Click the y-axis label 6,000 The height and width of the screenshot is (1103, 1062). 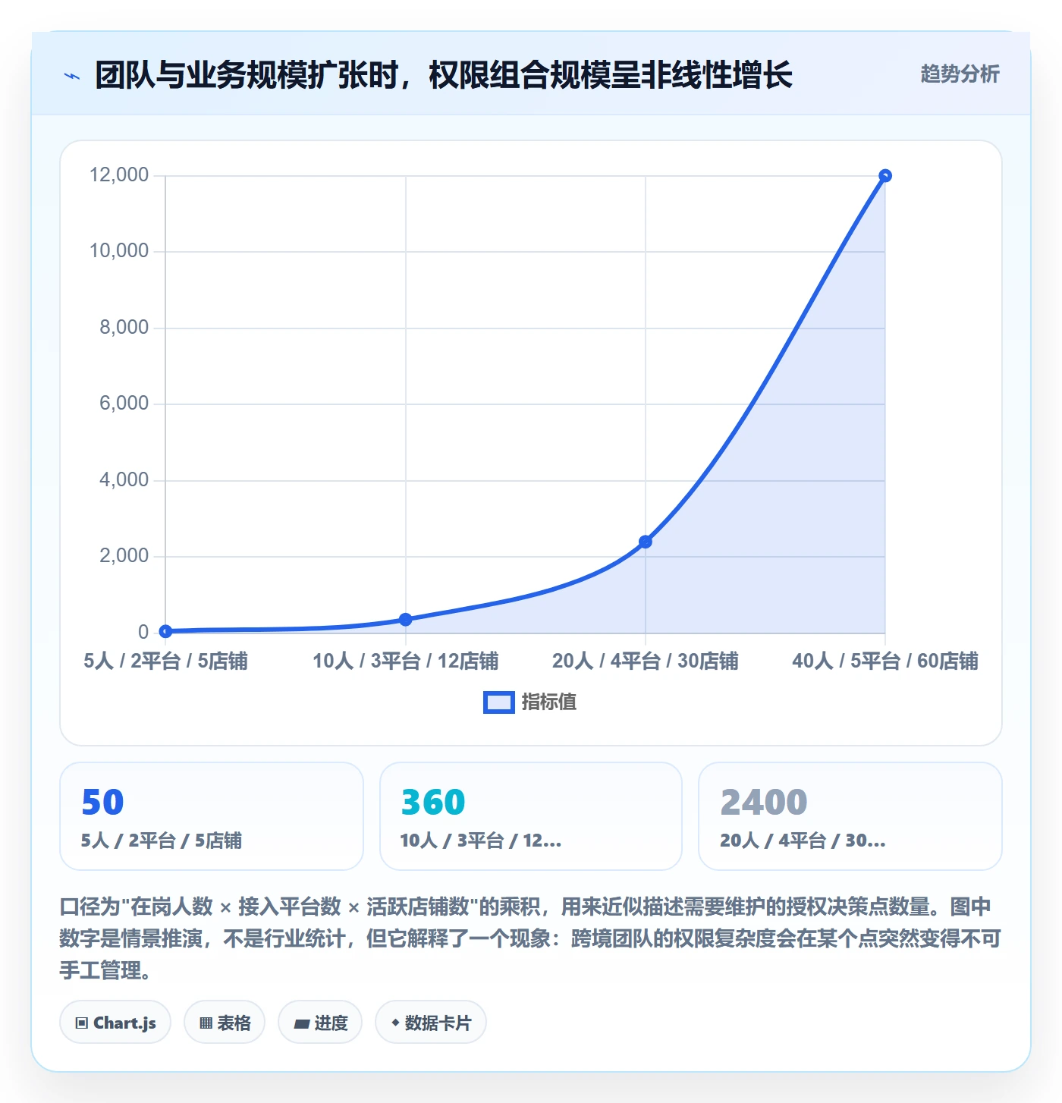tap(124, 404)
